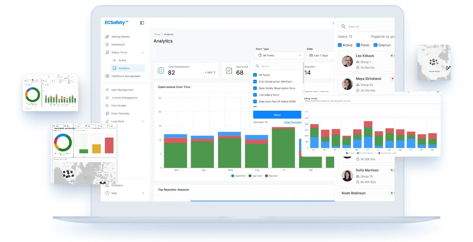Toggle the Panic filter checkbox
The width and height of the screenshot is (473, 242).
pos(358,45)
